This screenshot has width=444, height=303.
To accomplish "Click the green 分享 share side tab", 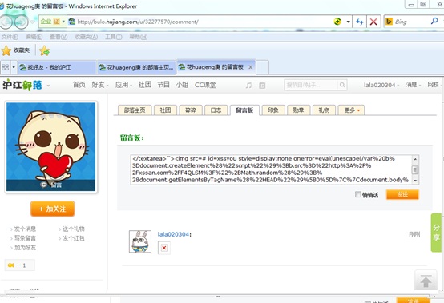I will 436,233.
